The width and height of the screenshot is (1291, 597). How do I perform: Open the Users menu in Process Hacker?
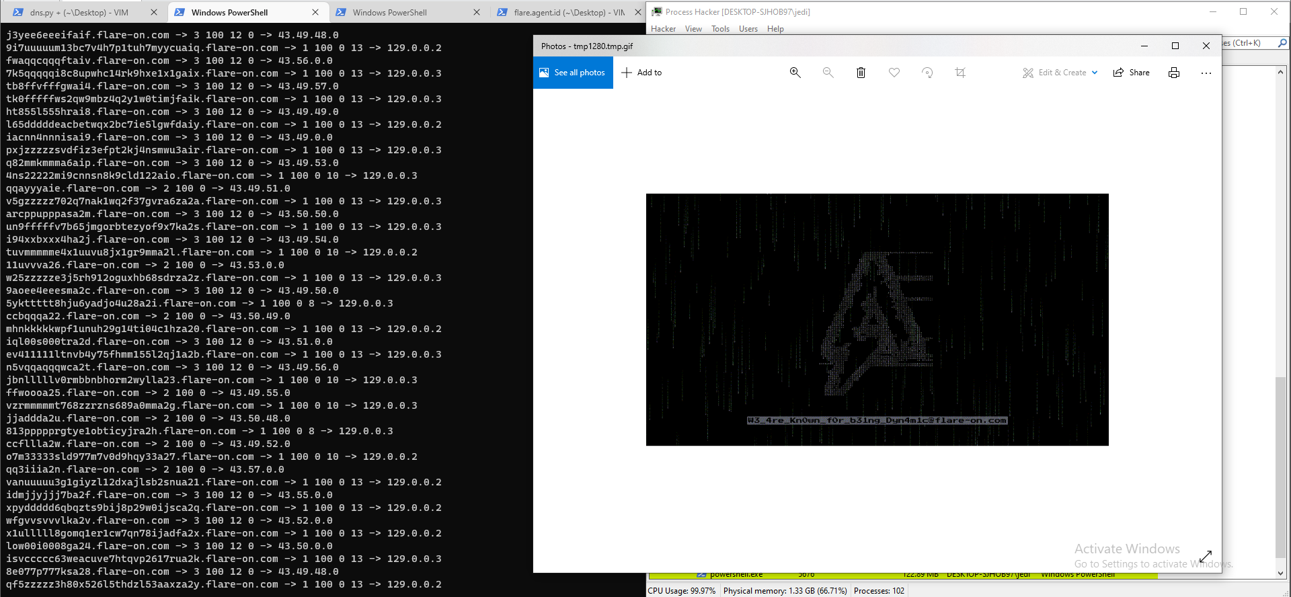(x=748, y=29)
